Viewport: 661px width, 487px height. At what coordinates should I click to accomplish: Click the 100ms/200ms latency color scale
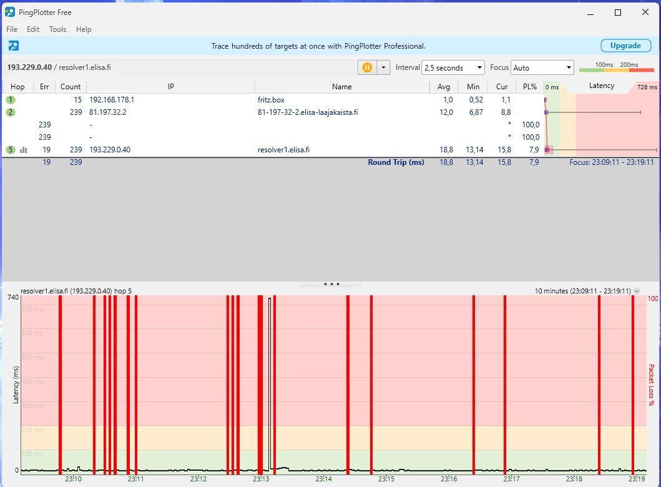click(x=616, y=68)
